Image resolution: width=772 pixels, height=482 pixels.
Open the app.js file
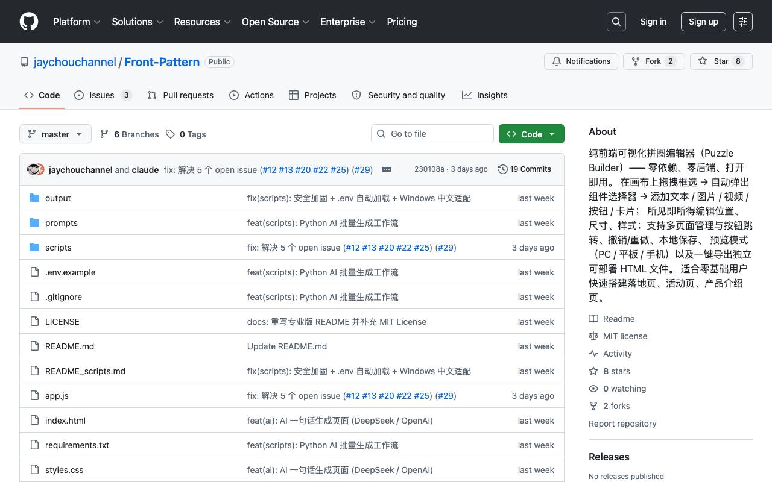tap(57, 396)
